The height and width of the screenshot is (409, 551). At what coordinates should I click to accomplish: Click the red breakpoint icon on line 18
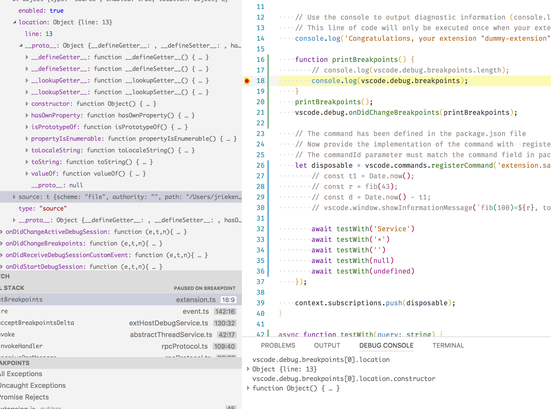[247, 81]
